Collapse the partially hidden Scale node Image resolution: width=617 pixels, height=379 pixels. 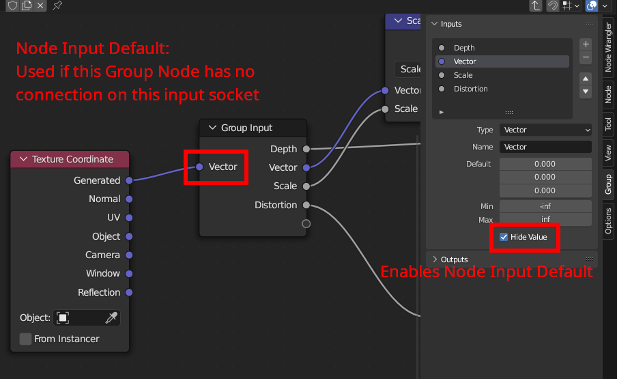(398, 20)
